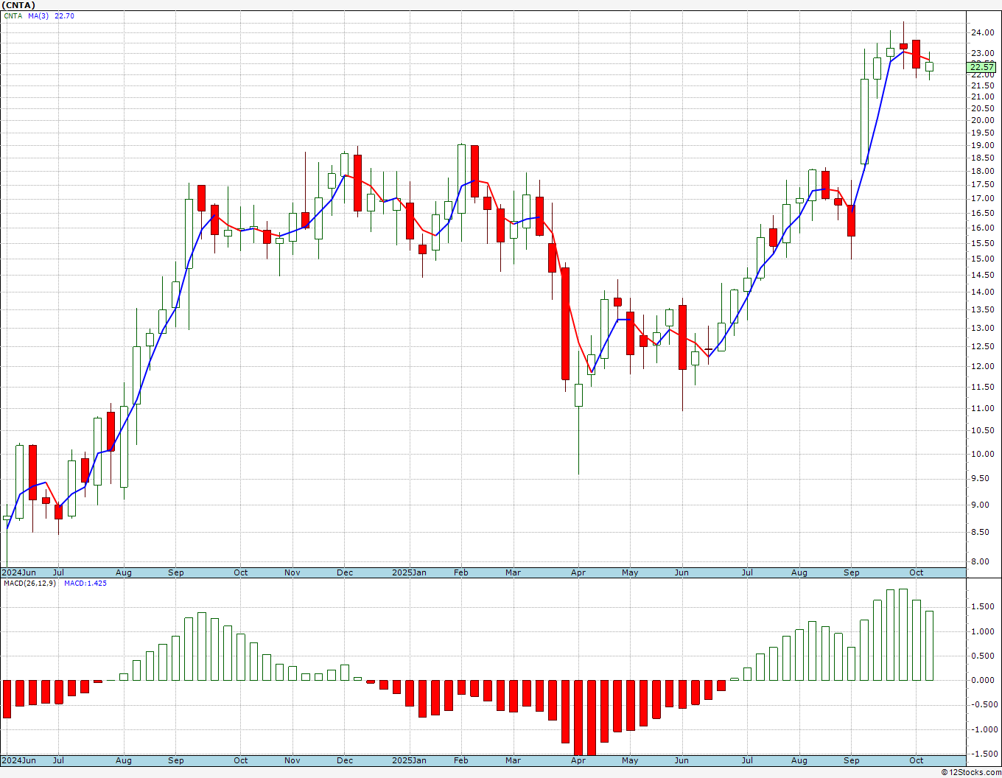The image size is (1002, 778).
Task: Click the 15.00 price axis label
Action: (x=982, y=259)
